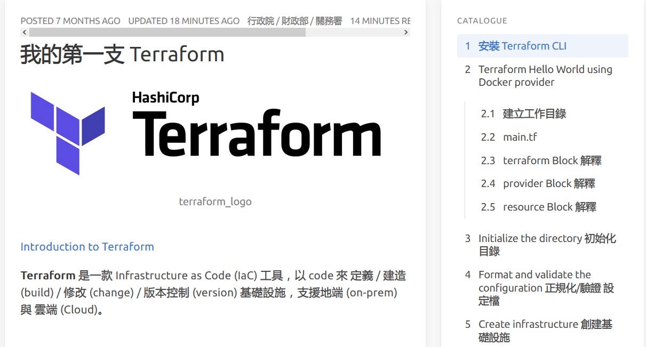Viewport: 646px width, 347px height.
Task: Click the 我的第一支 Terraform page title
Action: pos(122,54)
